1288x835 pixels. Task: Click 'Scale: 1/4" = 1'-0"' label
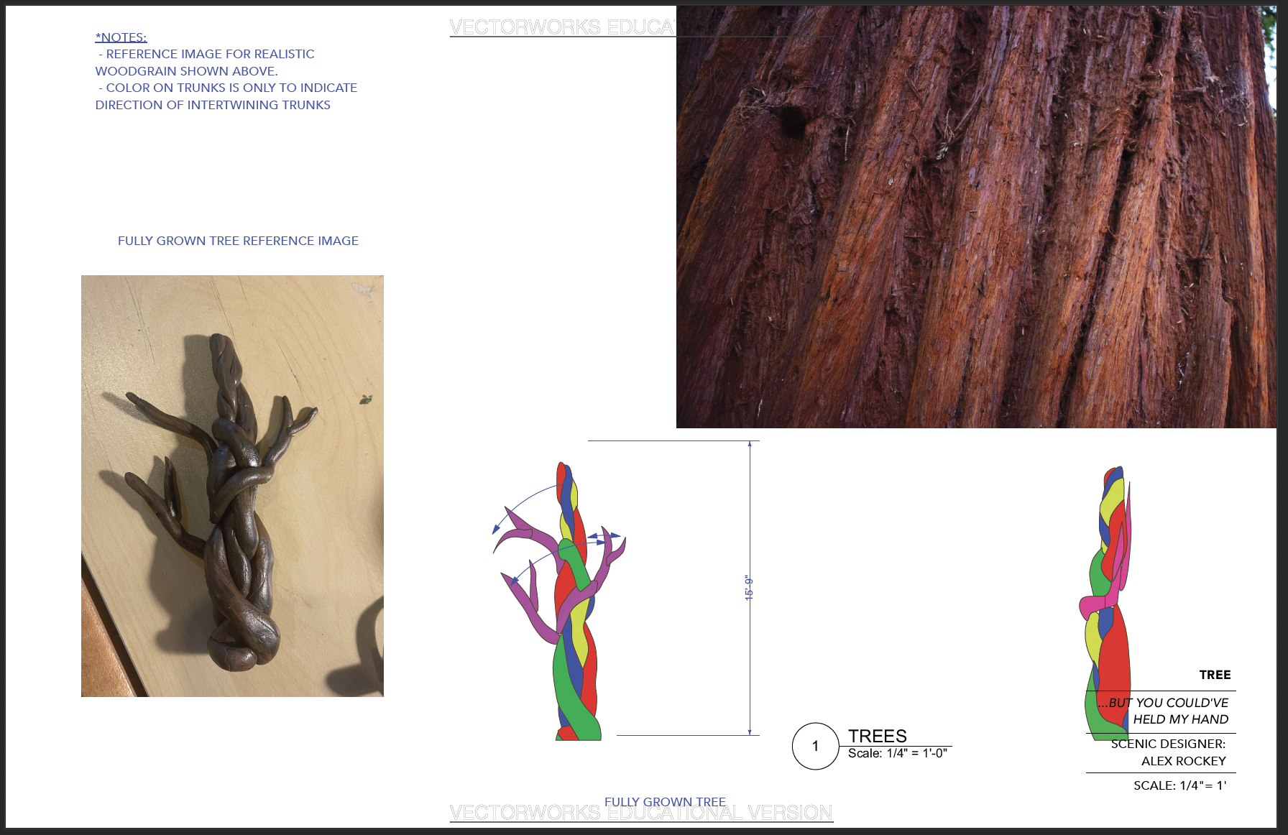[898, 753]
